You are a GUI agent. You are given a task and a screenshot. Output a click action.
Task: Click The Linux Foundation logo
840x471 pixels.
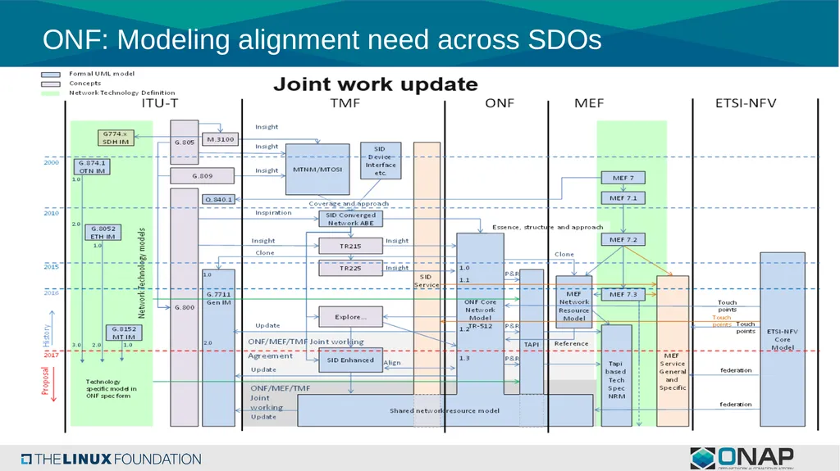click(112, 460)
